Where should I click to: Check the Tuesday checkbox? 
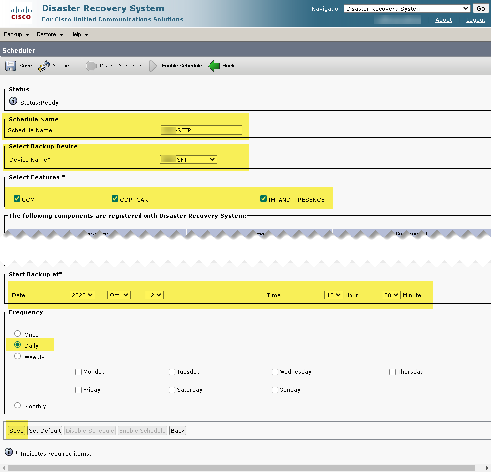[x=172, y=372]
